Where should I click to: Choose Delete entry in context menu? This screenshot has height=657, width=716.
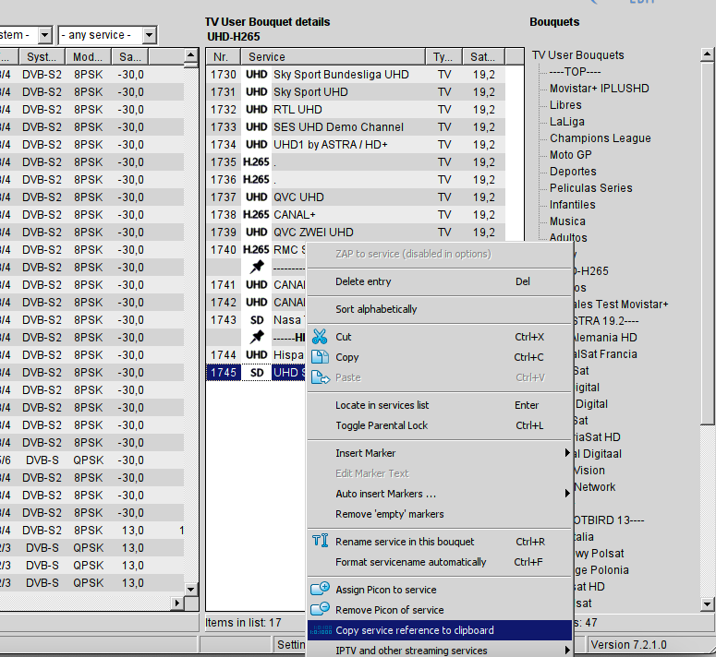point(363,281)
